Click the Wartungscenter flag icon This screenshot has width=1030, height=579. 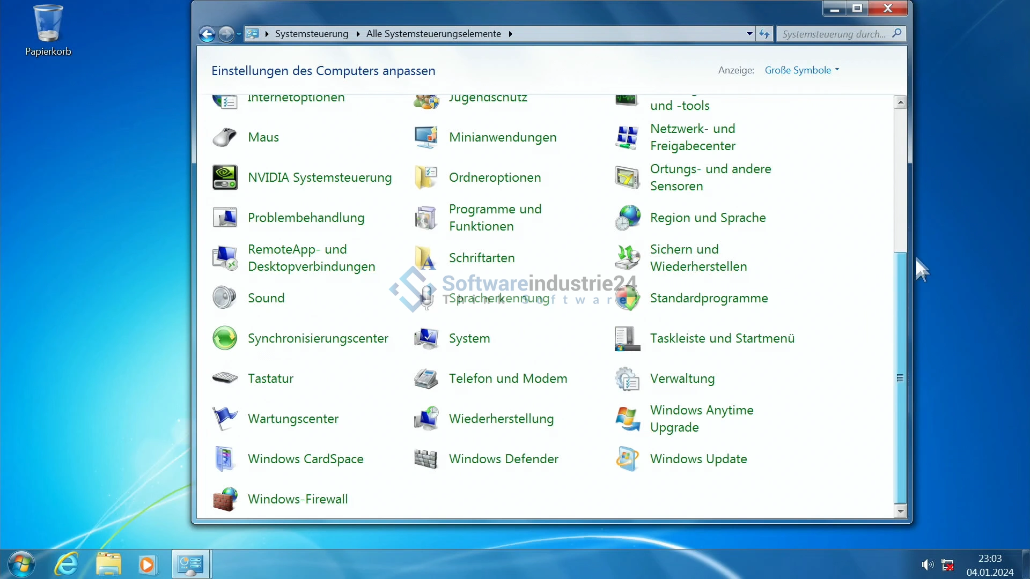coord(225,419)
